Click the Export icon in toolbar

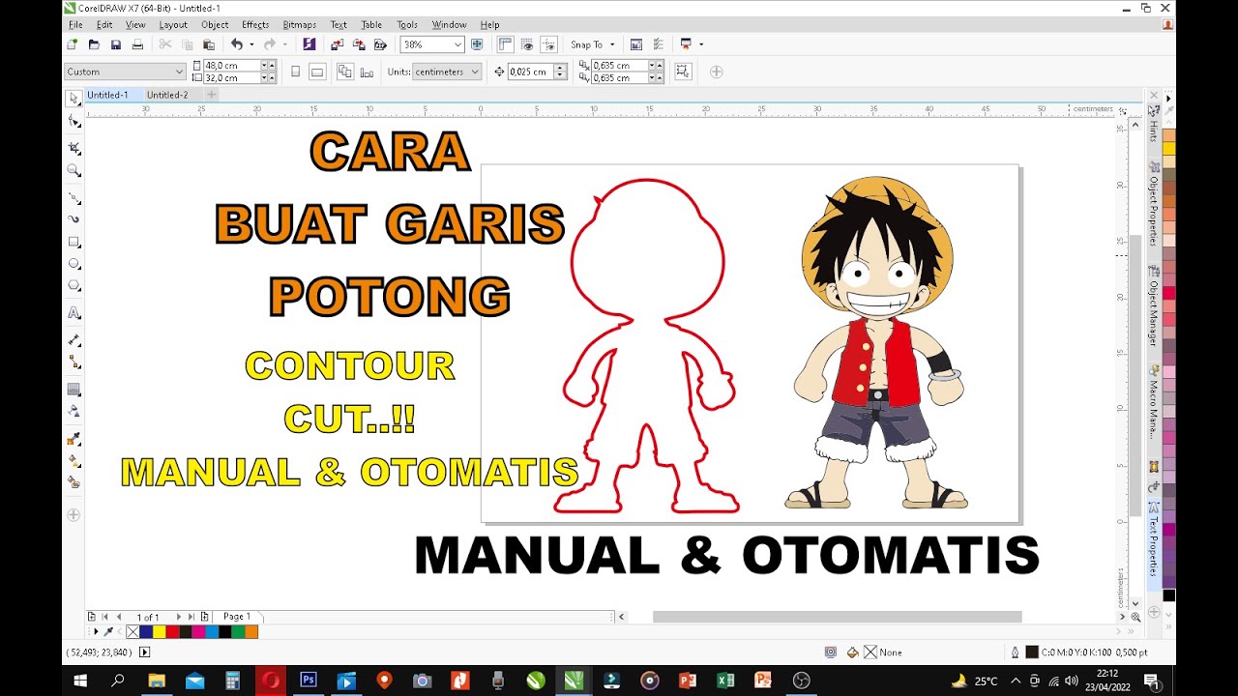pyautogui.click(x=359, y=44)
